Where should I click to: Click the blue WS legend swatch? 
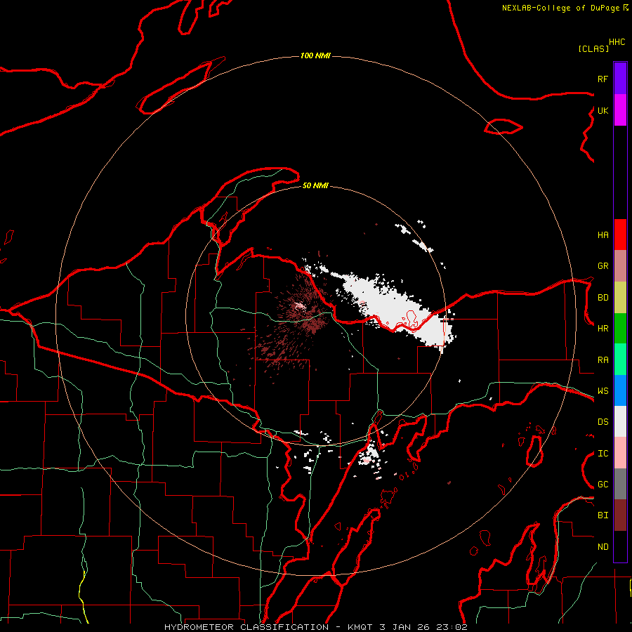point(620,390)
